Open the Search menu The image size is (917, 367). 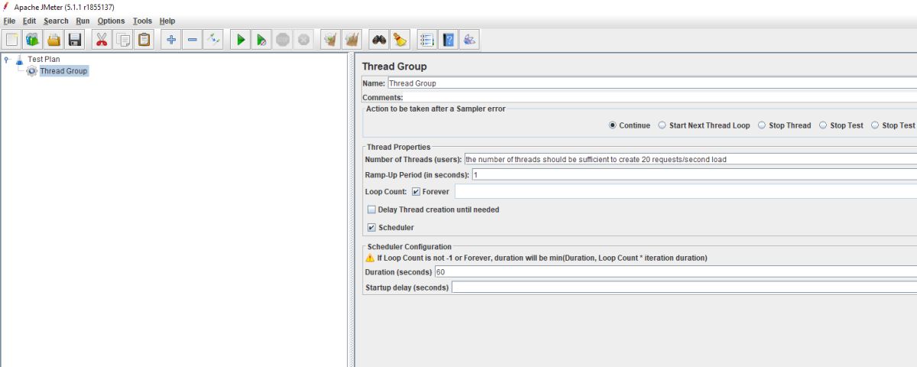(x=56, y=21)
